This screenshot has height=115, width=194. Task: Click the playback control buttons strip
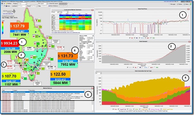point(63,4)
